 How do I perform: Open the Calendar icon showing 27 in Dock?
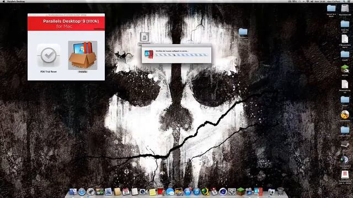click(126, 191)
